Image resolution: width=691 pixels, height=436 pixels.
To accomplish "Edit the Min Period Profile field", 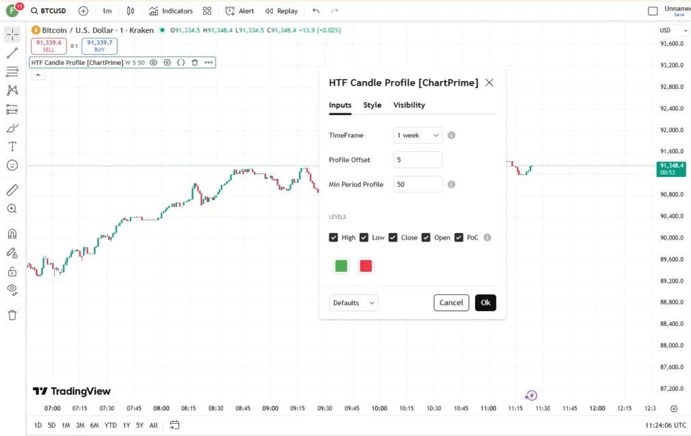I will tap(418, 184).
